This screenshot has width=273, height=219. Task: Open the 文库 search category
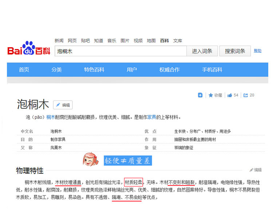(x=178, y=41)
